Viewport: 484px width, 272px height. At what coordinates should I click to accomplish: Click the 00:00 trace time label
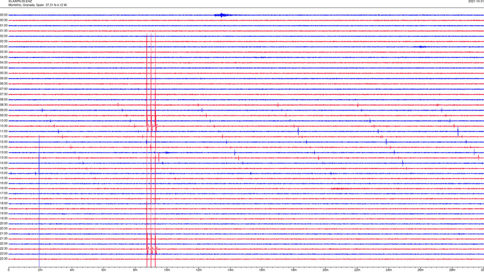[x=4, y=15]
